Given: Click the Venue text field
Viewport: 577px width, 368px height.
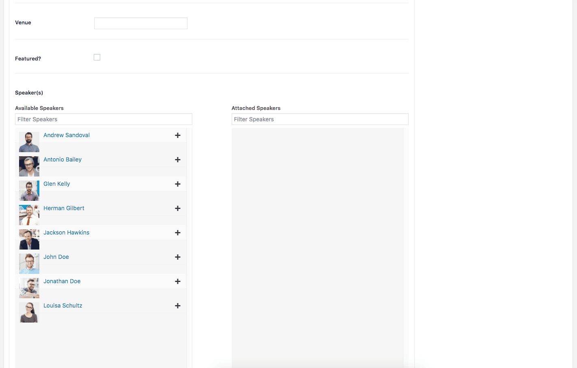Looking at the screenshot, I should (140, 24).
